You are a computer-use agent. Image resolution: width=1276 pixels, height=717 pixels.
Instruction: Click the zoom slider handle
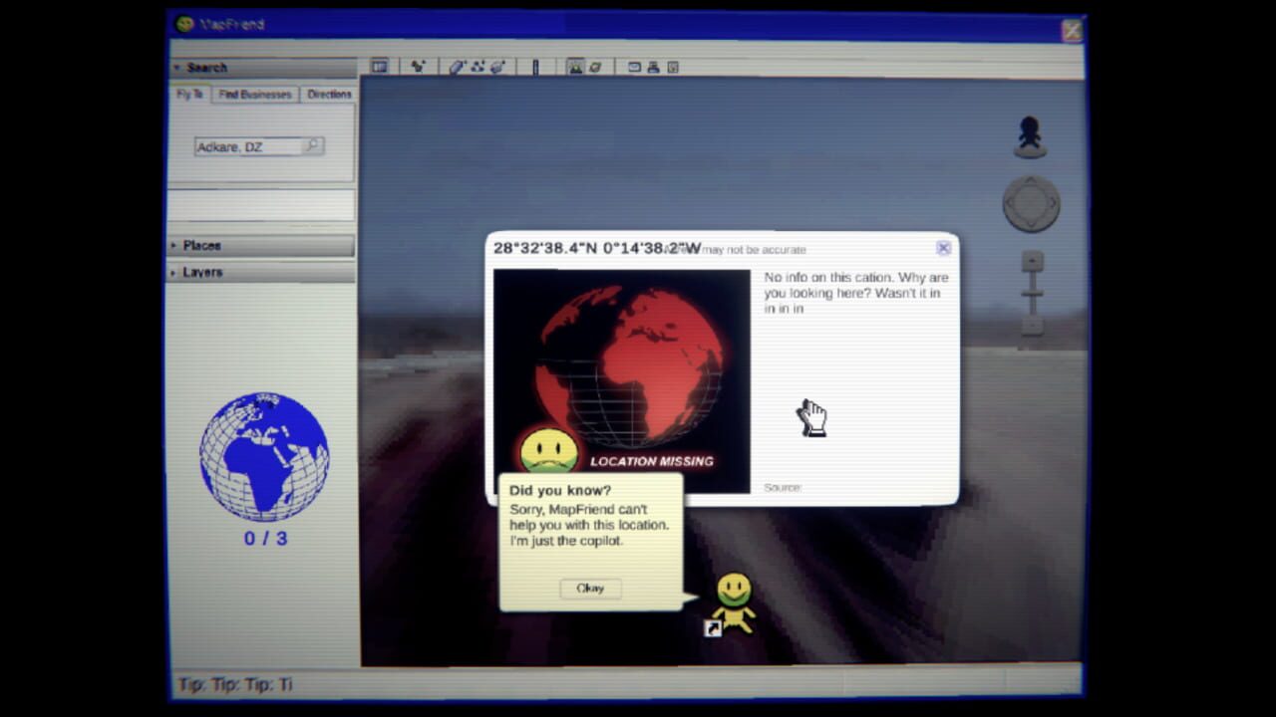(1032, 293)
